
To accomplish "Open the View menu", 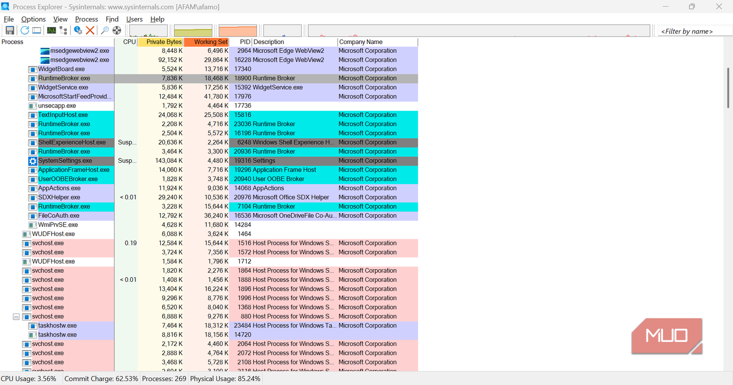I will pyautogui.click(x=61, y=19).
